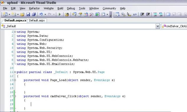The image size is (187, 112).
Task: Open Solution Explorer from toolbar icon
Action: click(x=74, y=15)
